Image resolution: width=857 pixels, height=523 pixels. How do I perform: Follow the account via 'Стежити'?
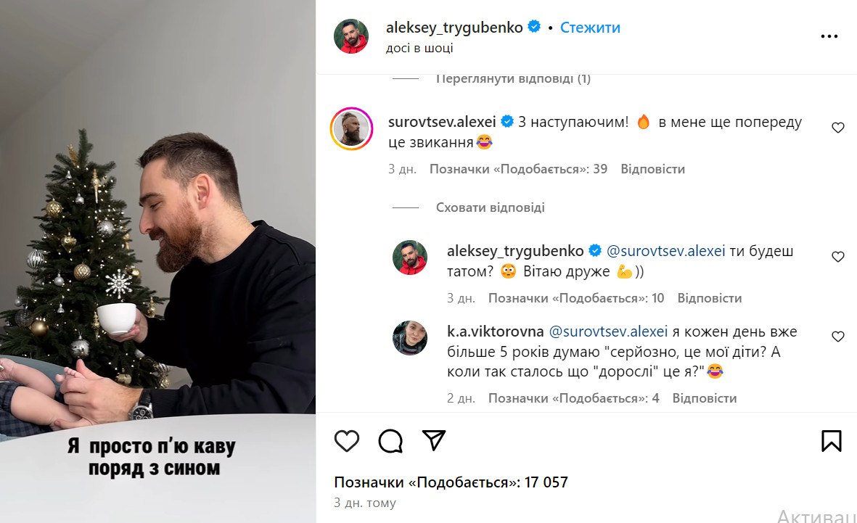coord(590,28)
